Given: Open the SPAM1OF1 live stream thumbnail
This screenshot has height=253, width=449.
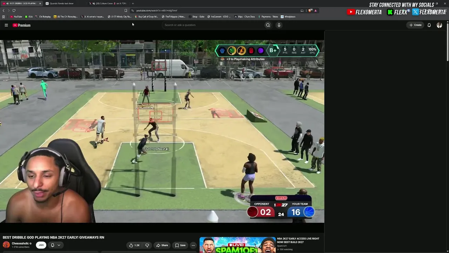Looking at the screenshot, I should (237, 245).
